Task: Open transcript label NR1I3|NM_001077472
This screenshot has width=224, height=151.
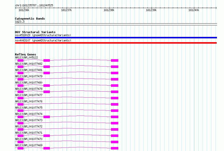Action: [29, 126]
